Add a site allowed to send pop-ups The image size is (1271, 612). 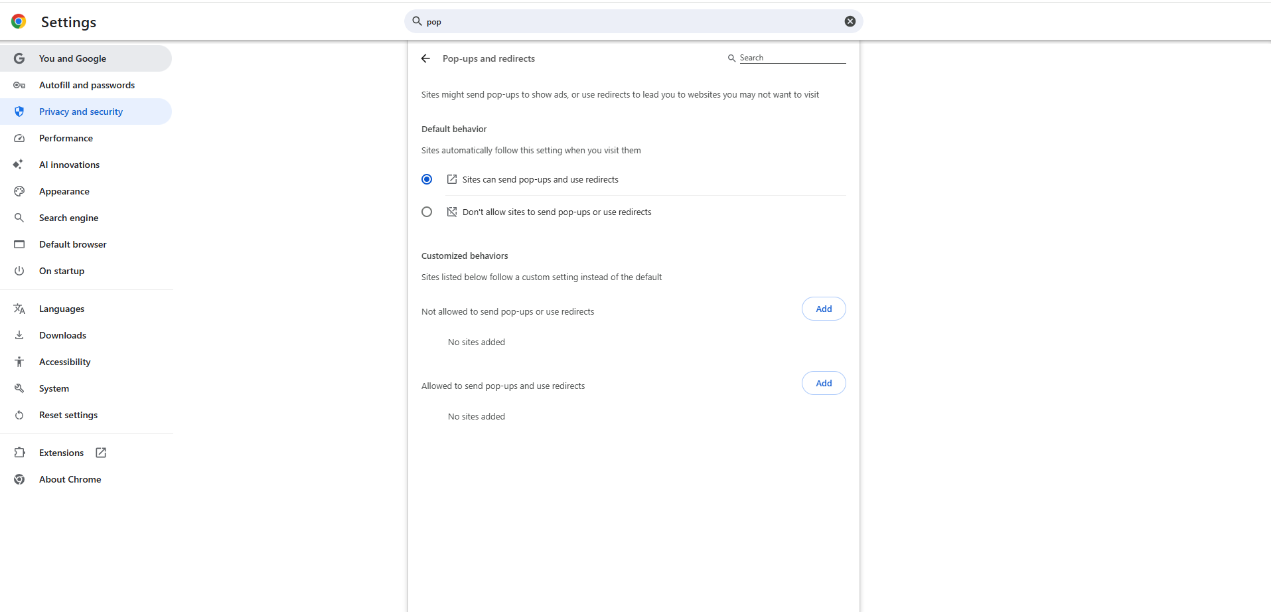click(824, 383)
